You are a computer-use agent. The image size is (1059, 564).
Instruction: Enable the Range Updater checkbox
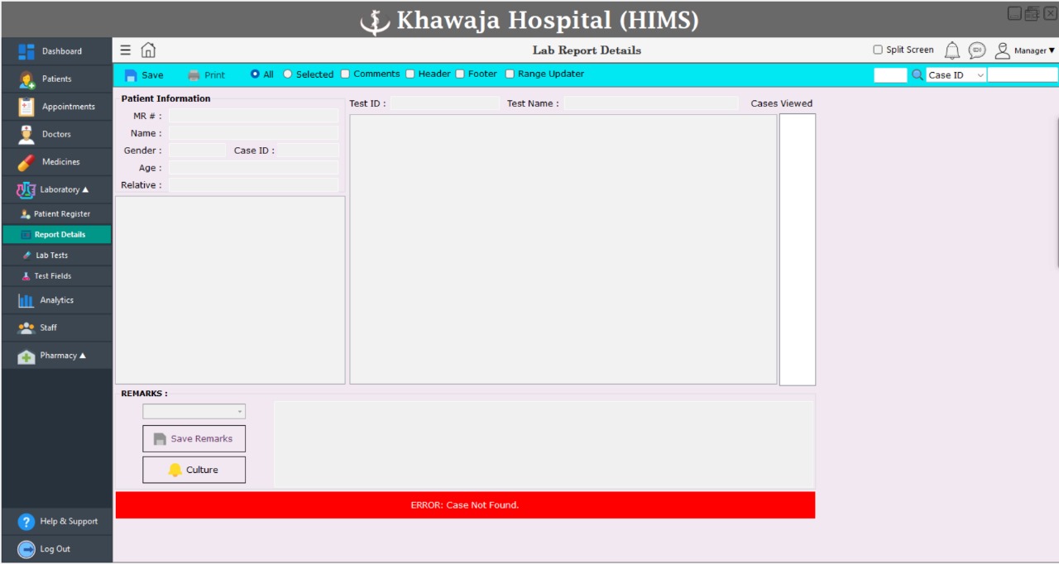[x=510, y=74]
